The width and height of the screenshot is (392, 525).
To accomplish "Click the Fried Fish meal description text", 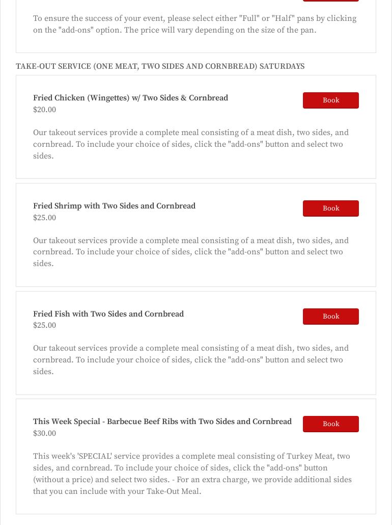I will point(191,360).
